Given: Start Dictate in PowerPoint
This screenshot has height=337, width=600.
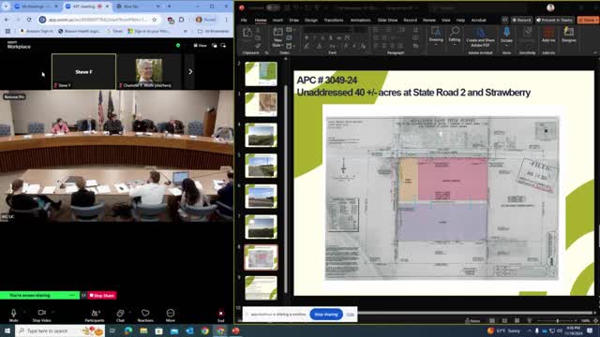Looking at the screenshot, I should (506, 37).
